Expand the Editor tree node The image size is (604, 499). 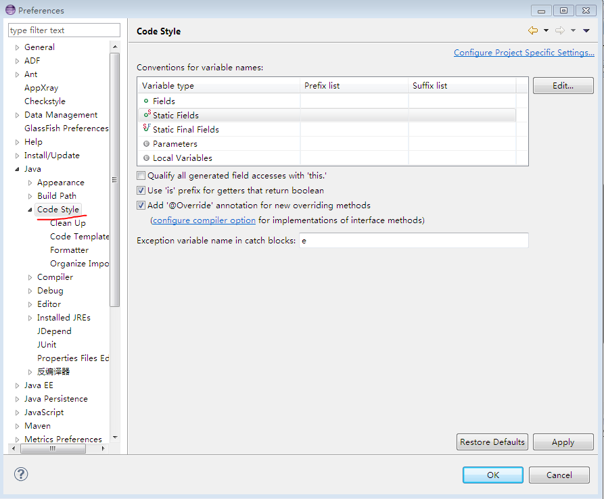(30, 304)
